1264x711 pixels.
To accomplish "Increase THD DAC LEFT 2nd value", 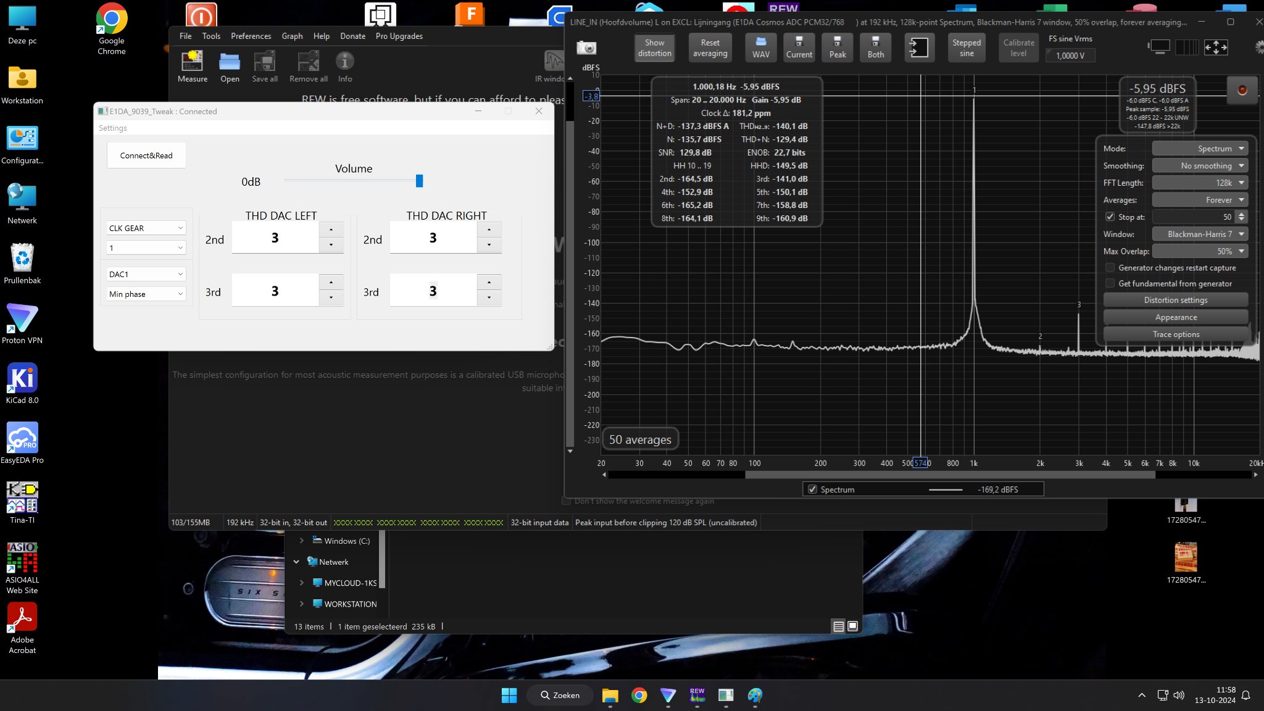I will pos(331,230).
